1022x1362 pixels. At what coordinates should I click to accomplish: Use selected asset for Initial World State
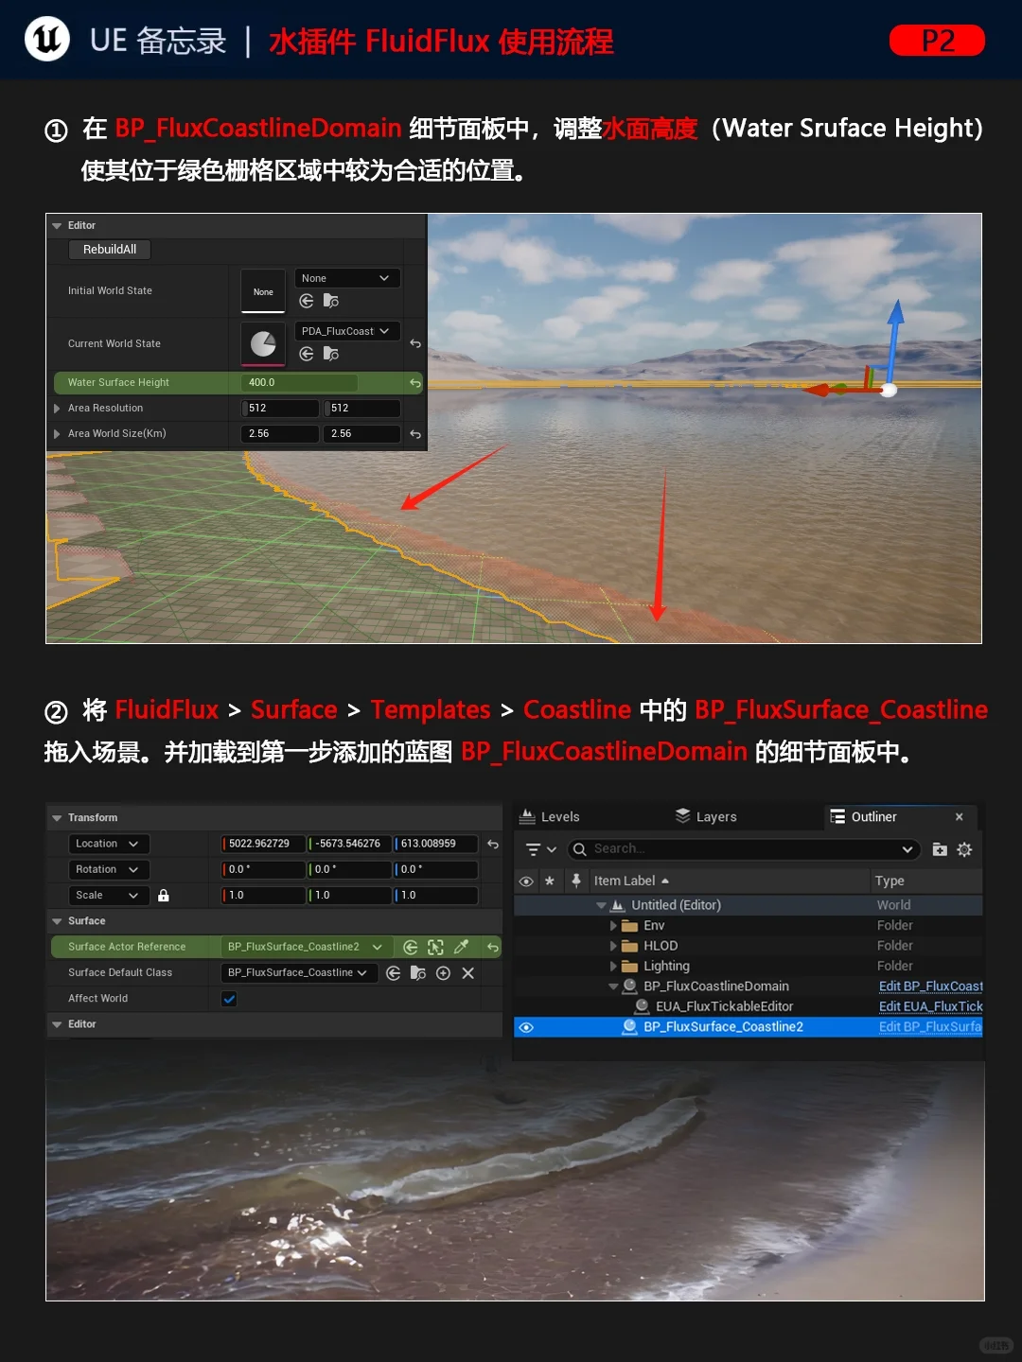click(307, 301)
